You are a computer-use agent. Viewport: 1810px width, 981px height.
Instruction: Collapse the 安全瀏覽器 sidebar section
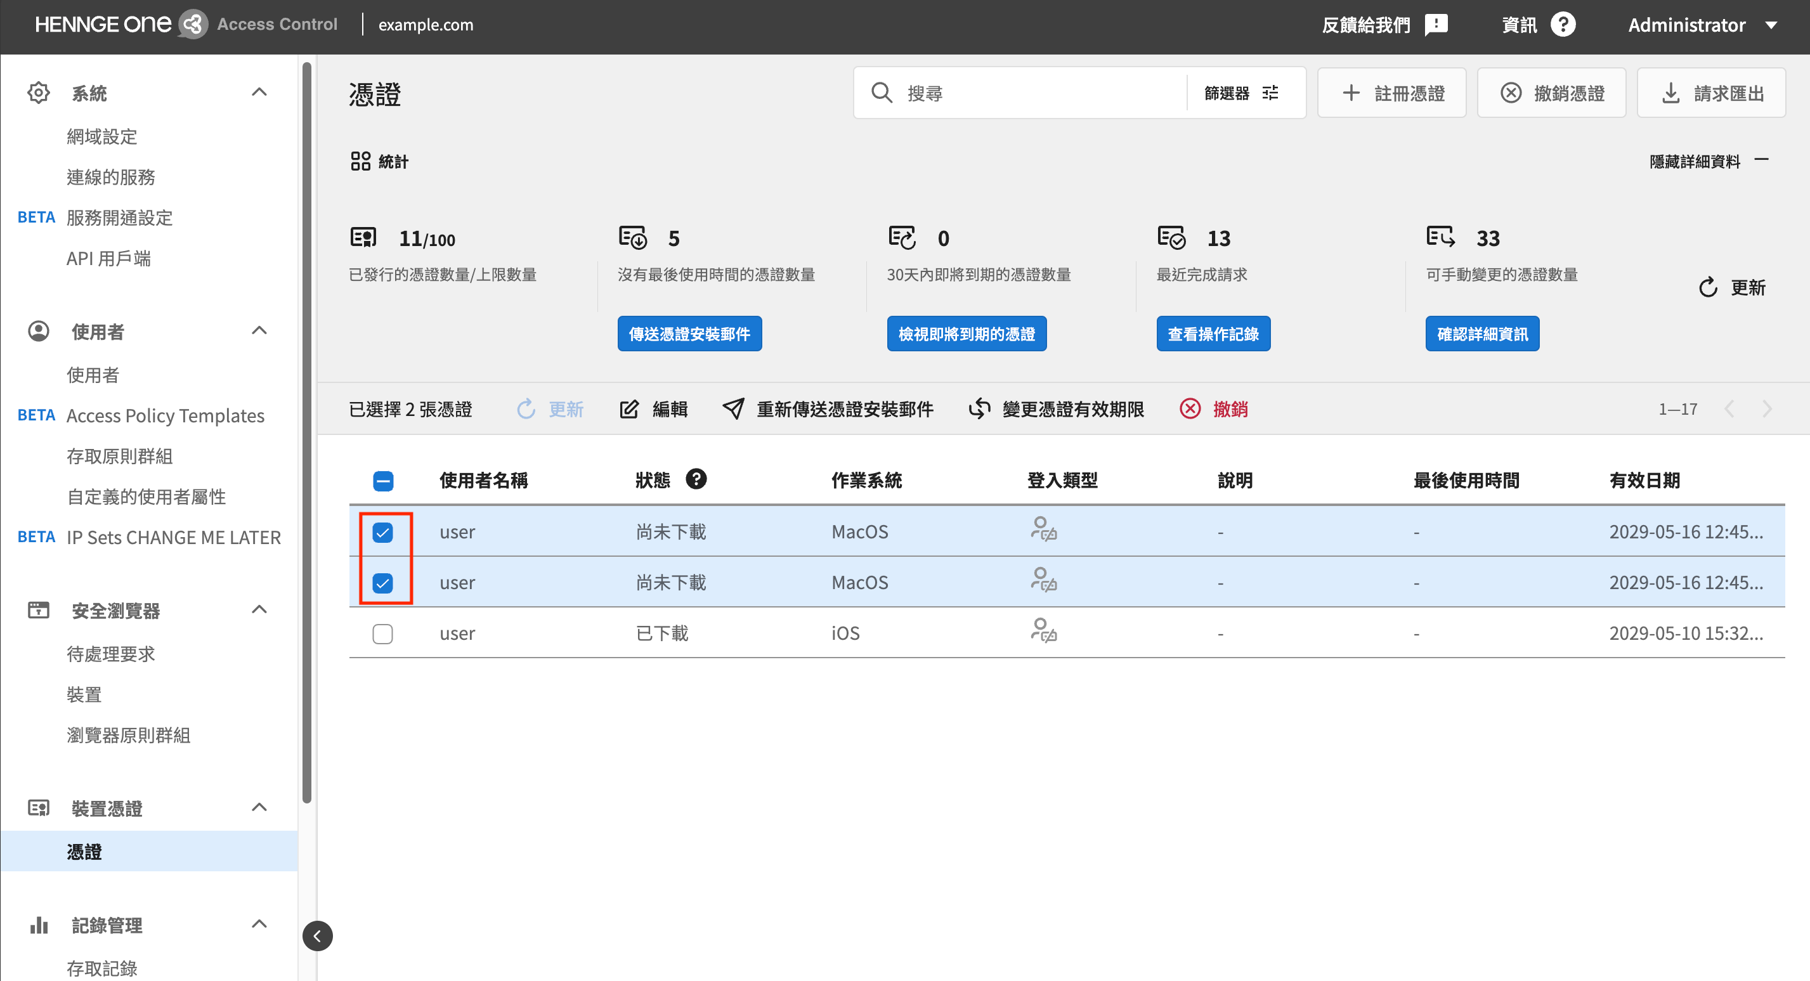pyautogui.click(x=259, y=609)
